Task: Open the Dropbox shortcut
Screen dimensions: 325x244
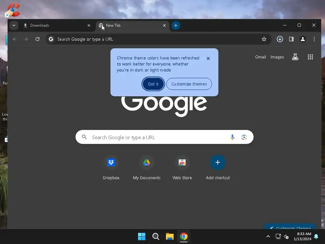Action: [x=111, y=167]
